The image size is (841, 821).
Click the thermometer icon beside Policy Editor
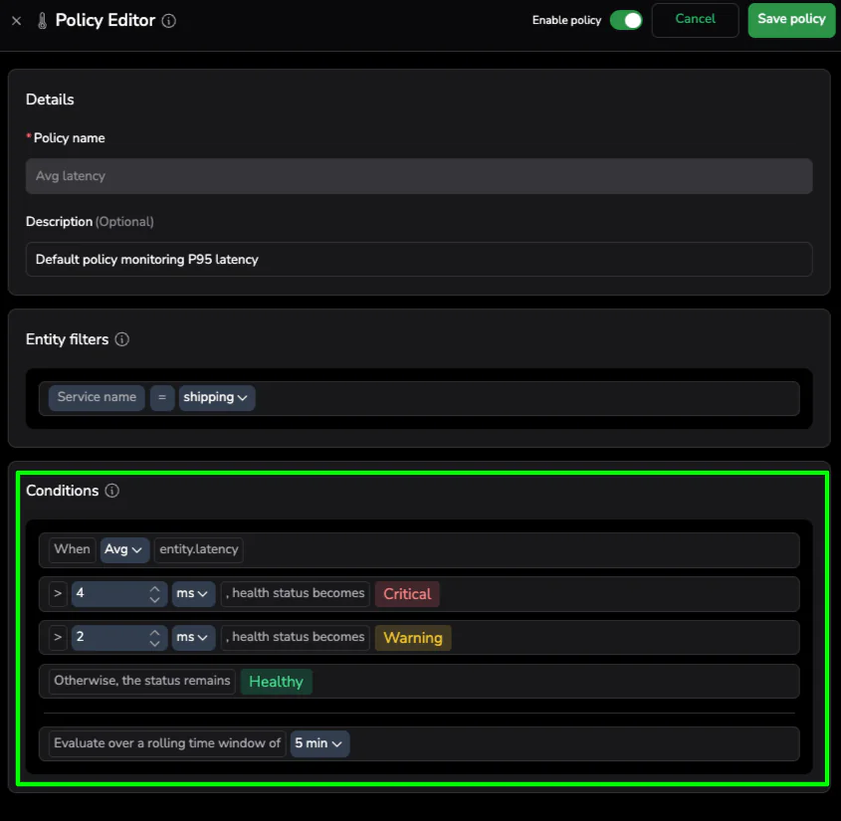[x=42, y=21]
